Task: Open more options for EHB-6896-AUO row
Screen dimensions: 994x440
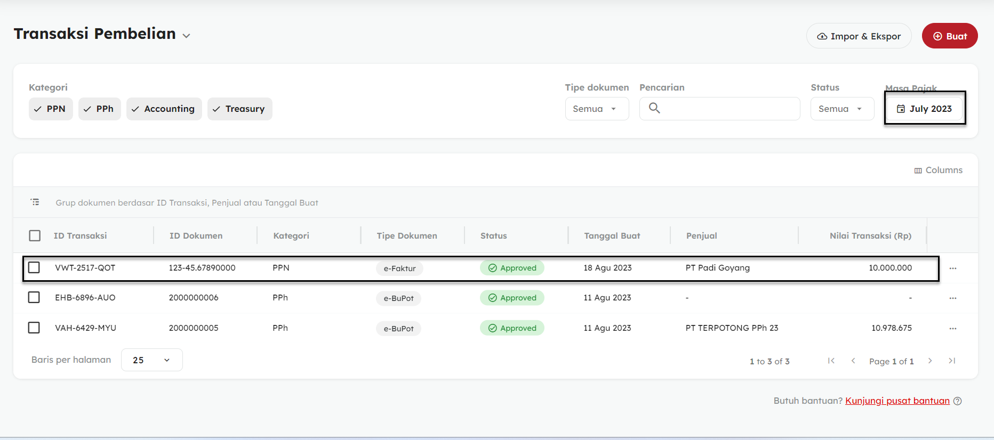Action: click(952, 298)
